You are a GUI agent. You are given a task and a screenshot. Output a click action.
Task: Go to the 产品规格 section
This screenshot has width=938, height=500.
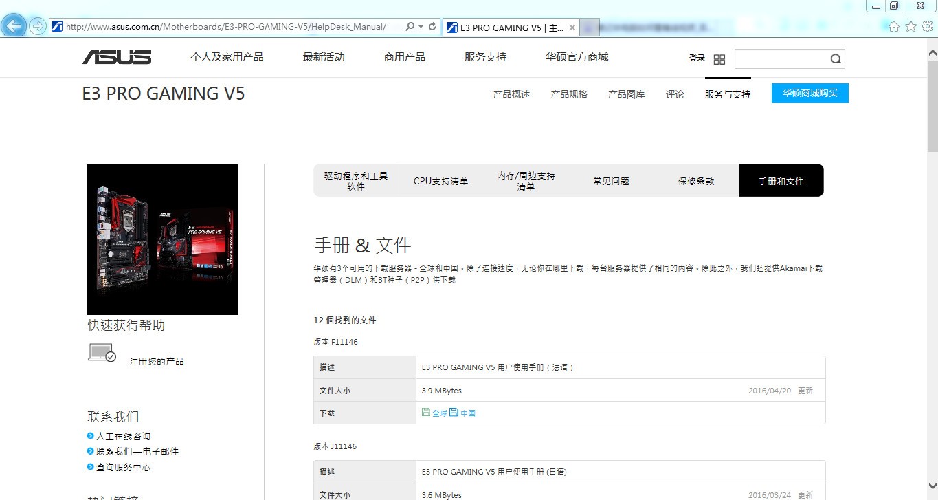569,95
